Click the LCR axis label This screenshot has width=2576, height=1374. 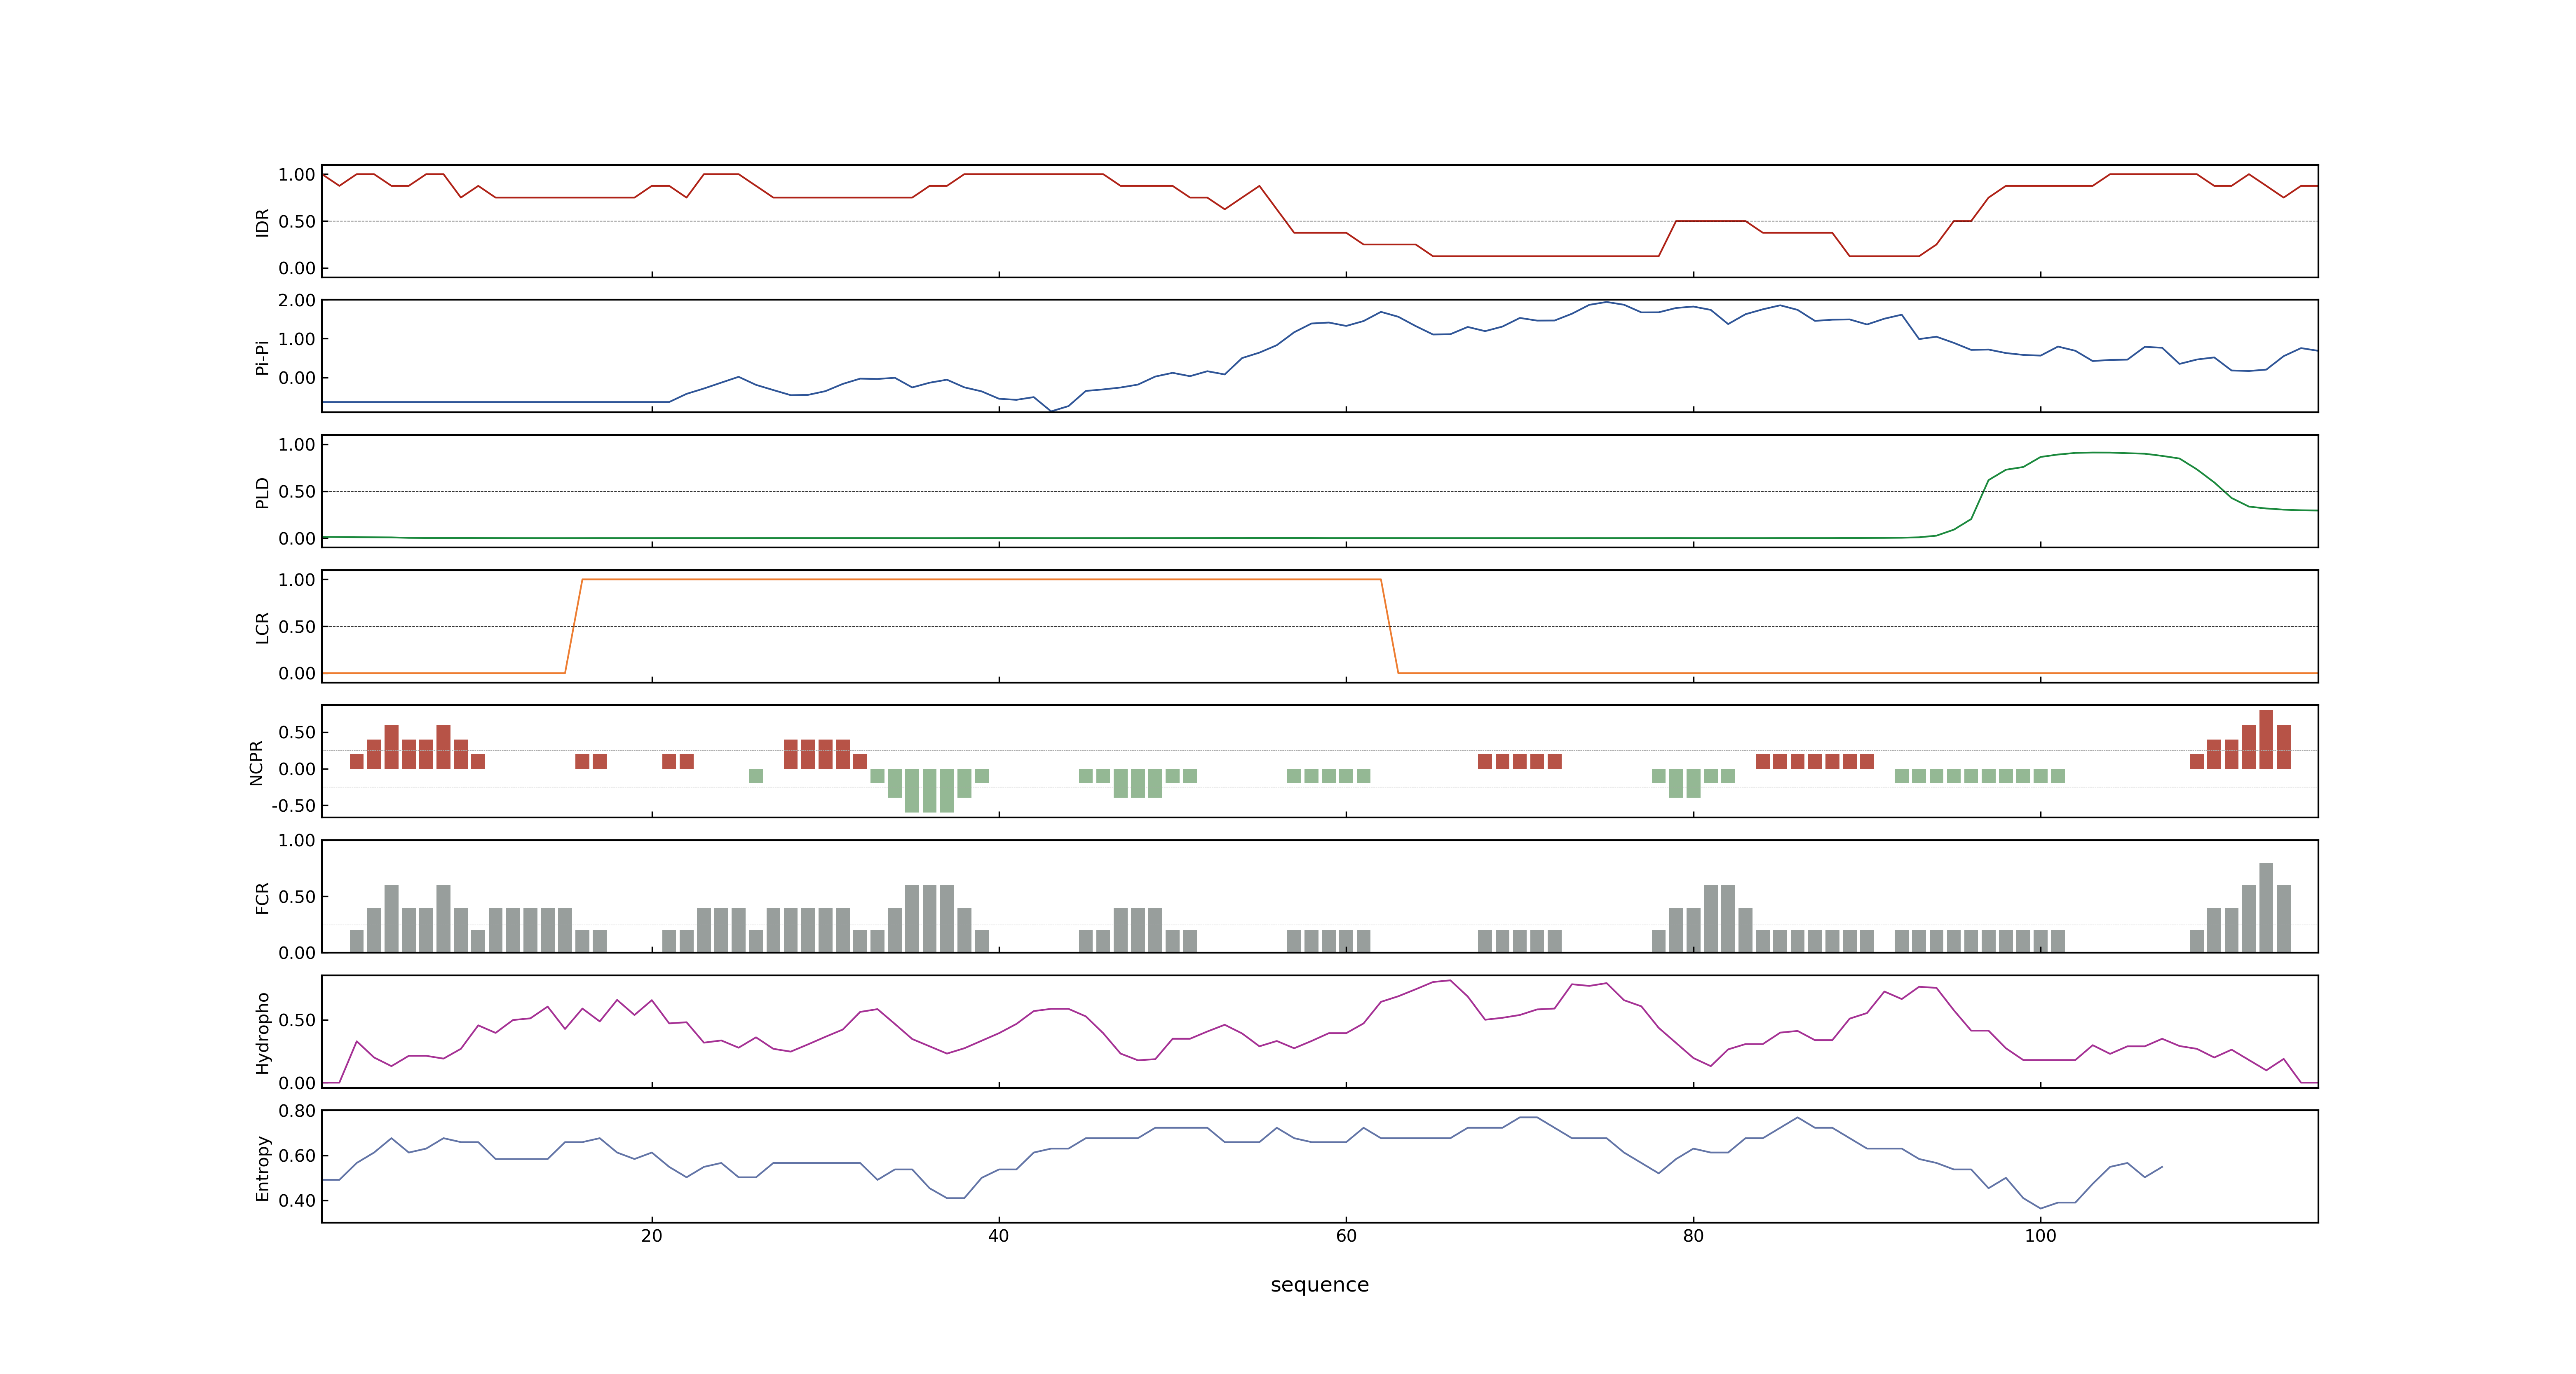263,628
